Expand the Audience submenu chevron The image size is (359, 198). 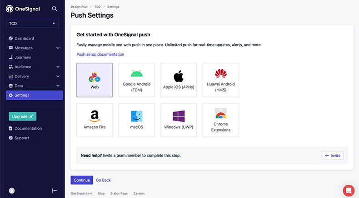point(58,67)
